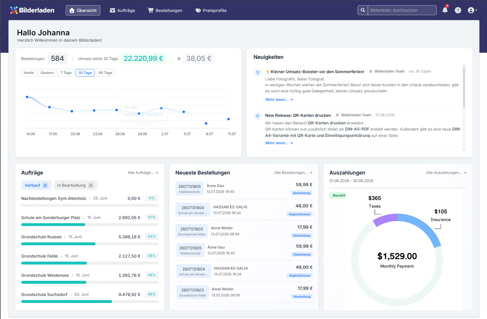Click the 22.220,99 € revenue figure

143,59
